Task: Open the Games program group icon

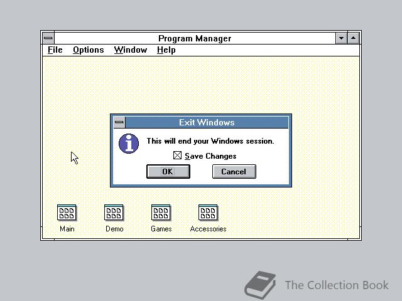Action: (161, 213)
